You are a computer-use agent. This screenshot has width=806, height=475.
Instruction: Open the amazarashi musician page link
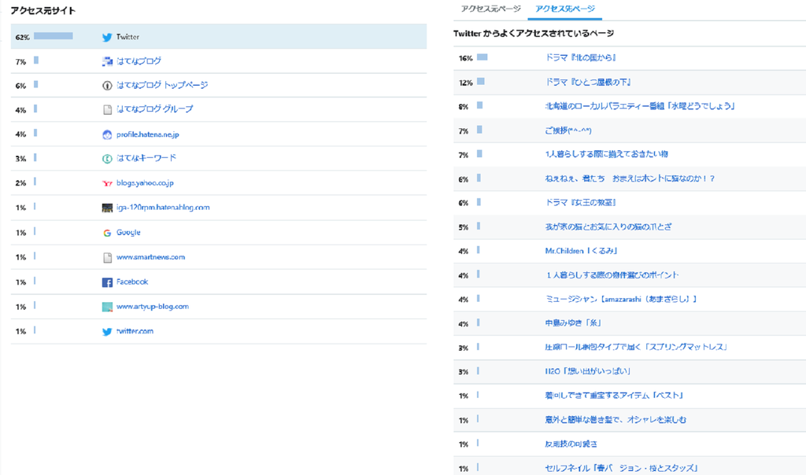621,300
